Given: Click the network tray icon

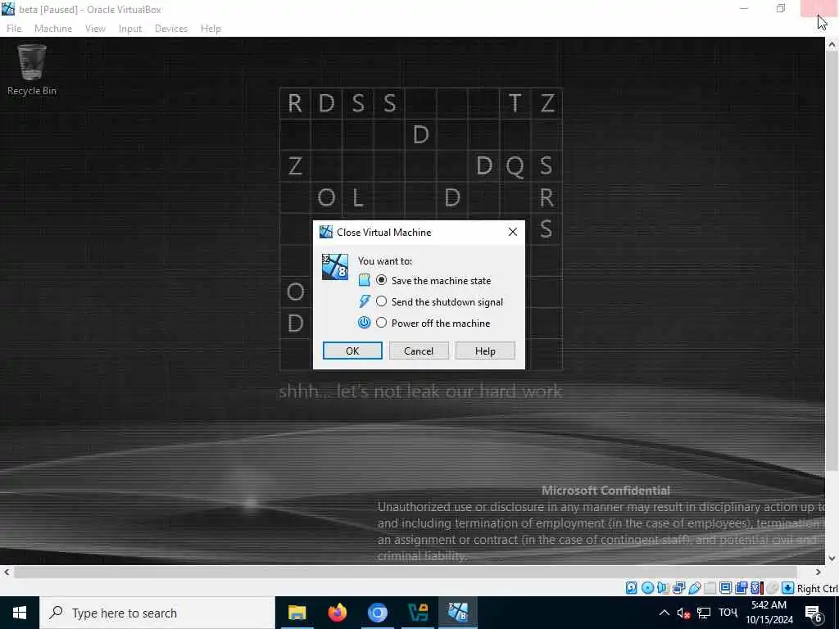Looking at the screenshot, I should coord(704,613).
